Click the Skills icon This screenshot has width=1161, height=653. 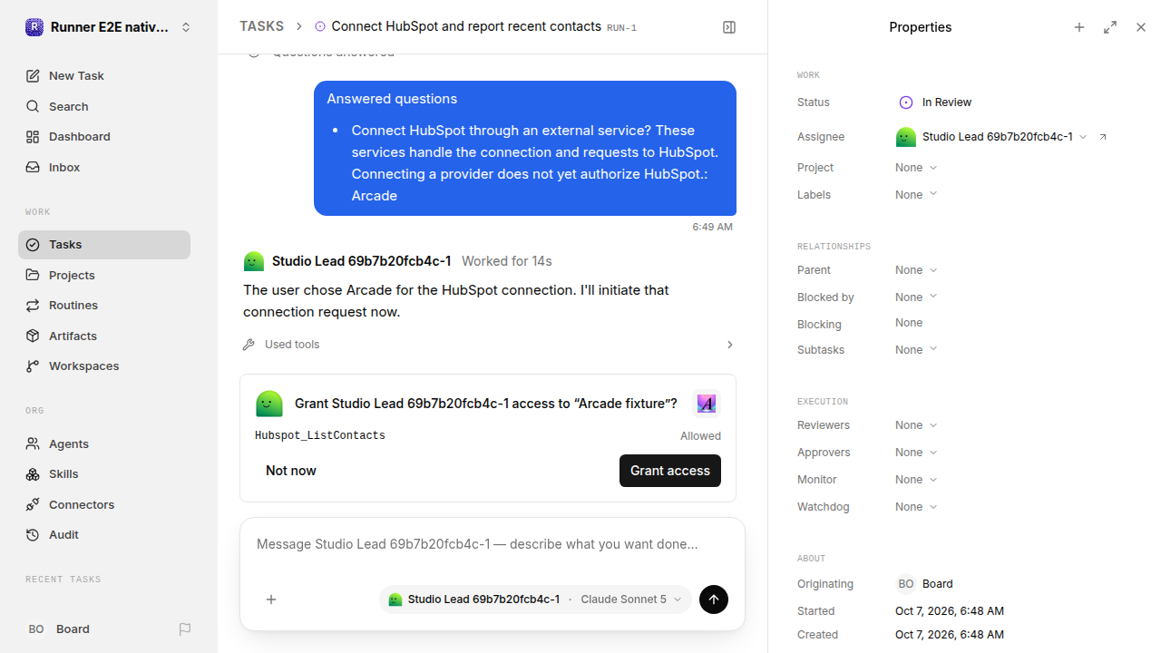coord(33,474)
